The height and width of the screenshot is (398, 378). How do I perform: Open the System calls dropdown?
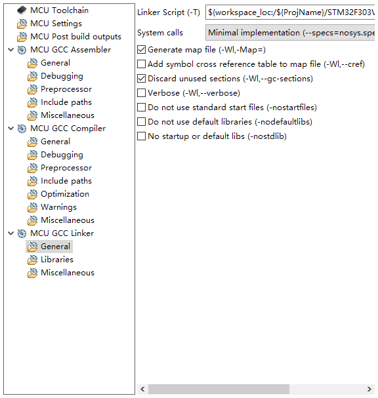pyautogui.click(x=290, y=33)
